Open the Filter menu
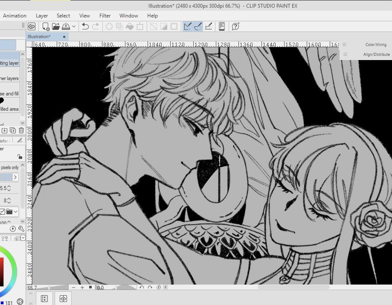The height and width of the screenshot is (305, 392). coord(105,16)
